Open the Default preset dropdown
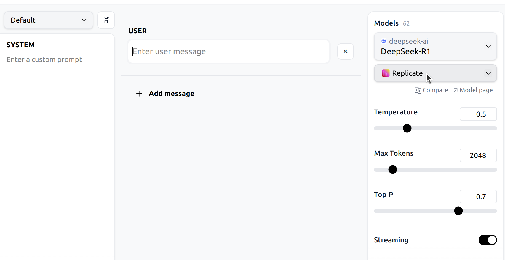505x260 pixels. [49, 20]
